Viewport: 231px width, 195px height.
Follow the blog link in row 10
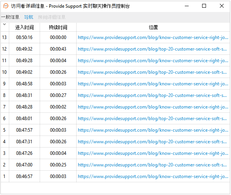[x=153, y=72]
